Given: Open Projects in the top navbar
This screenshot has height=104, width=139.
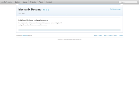Looking at the screenshot, I should pos(33,2).
